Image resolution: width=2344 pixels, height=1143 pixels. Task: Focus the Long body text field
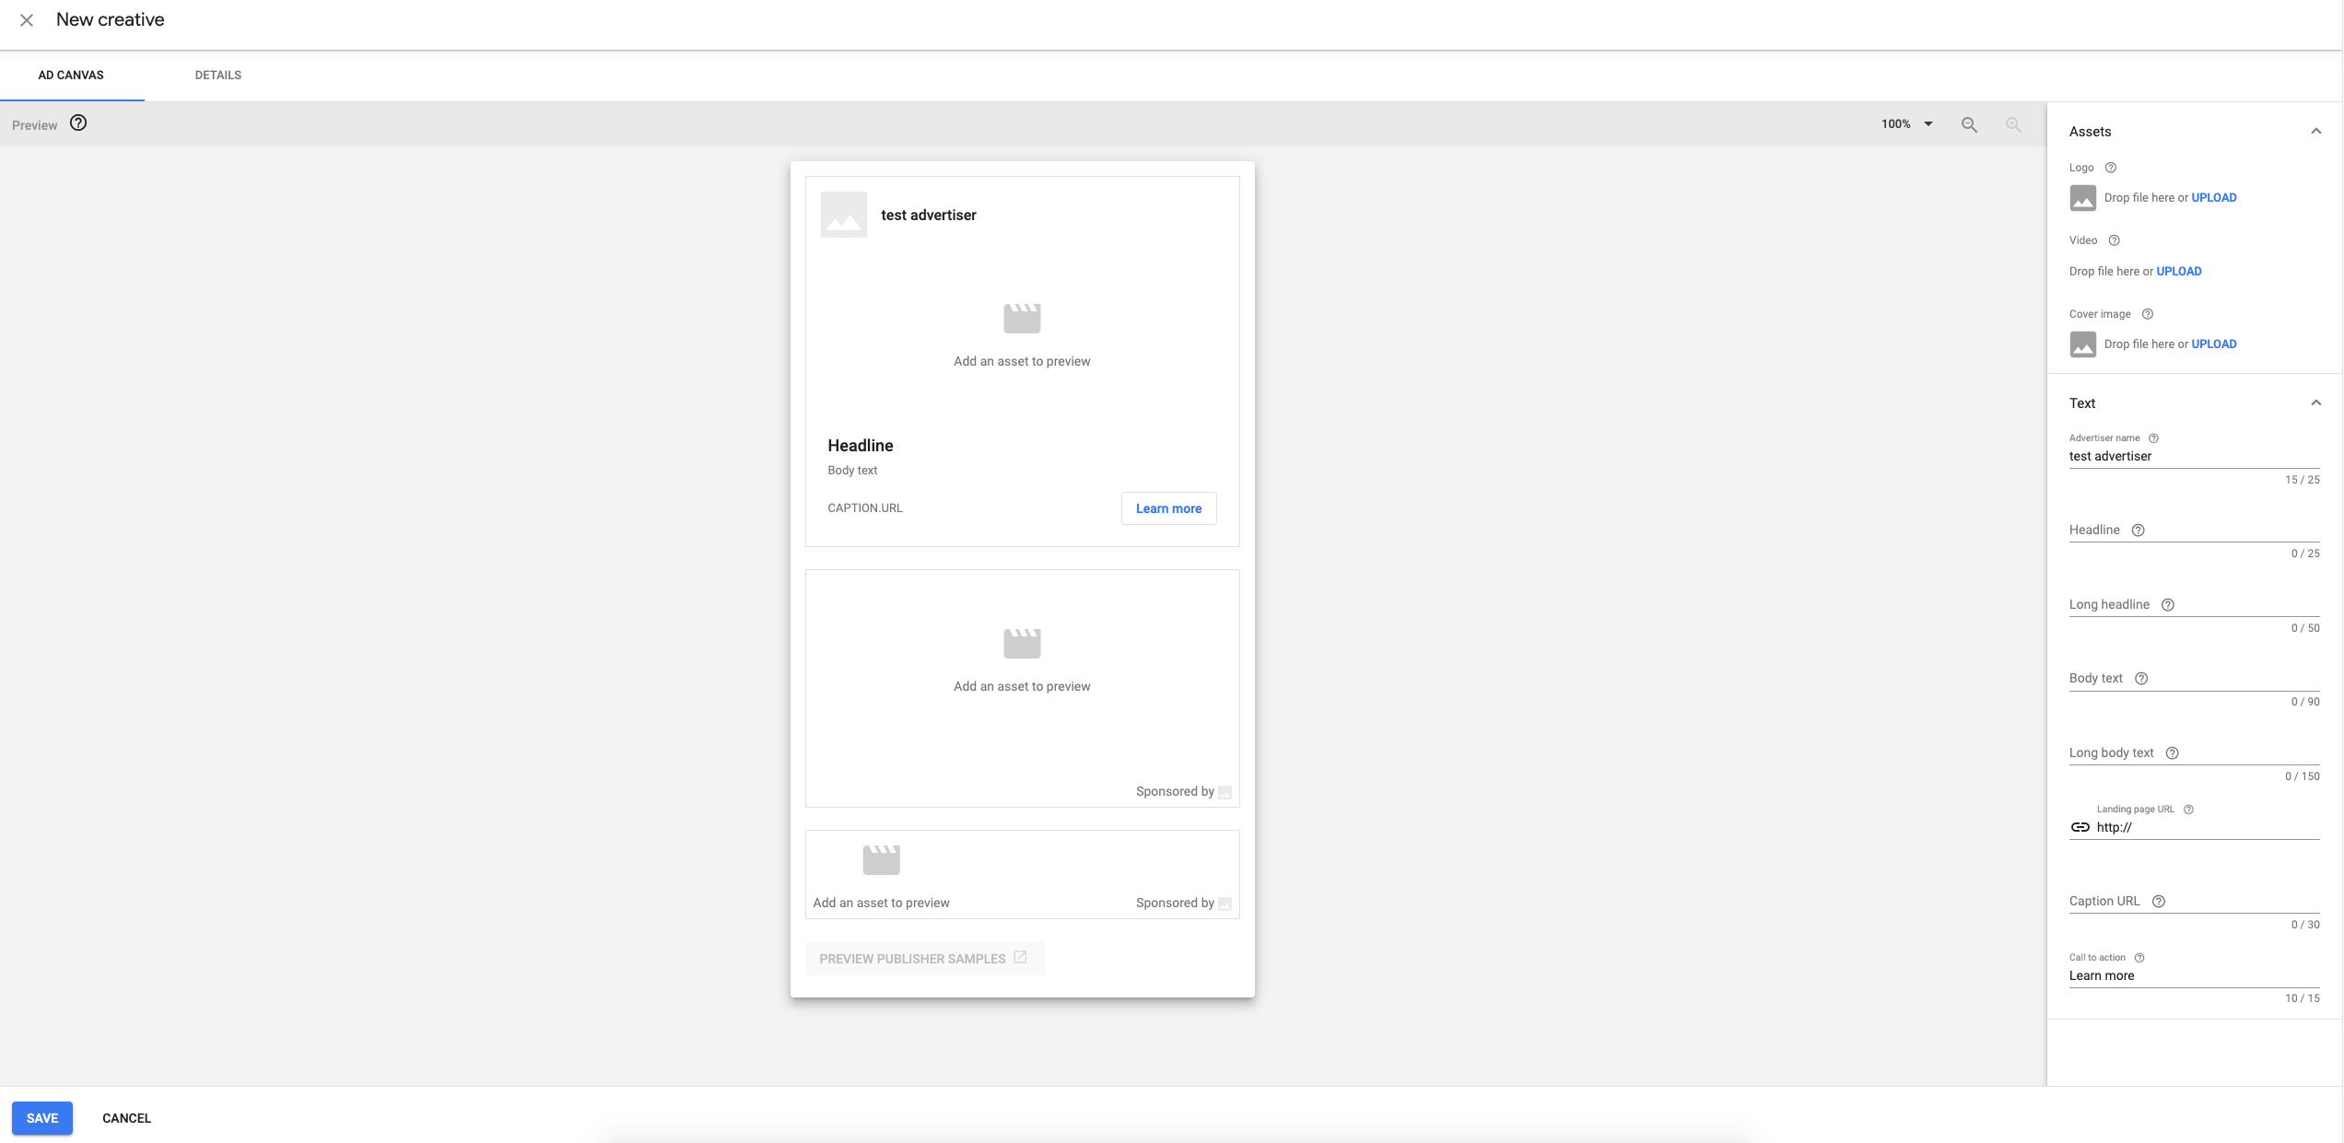(2194, 753)
